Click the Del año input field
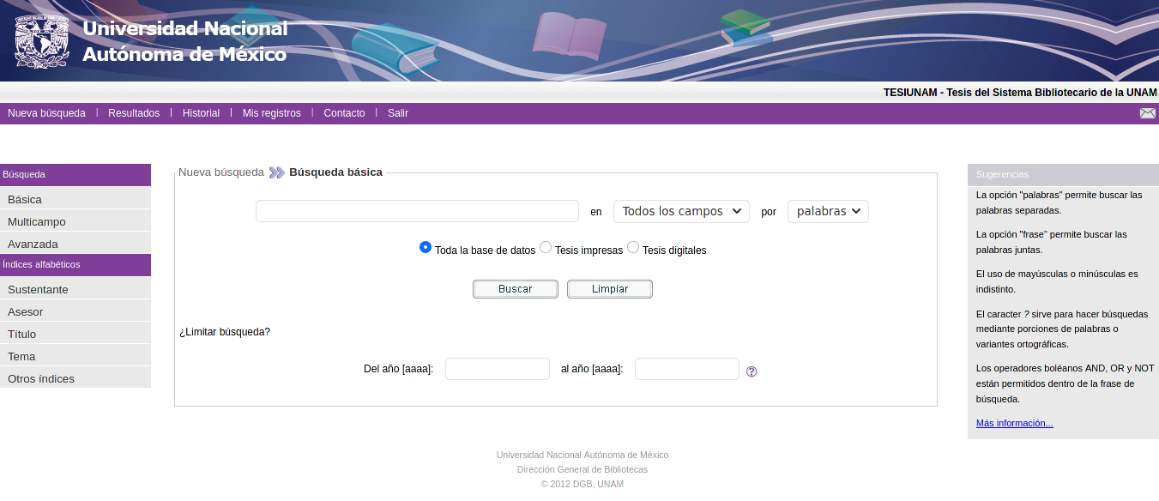Image resolution: width=1159 pixels, height=501 pixels. (x=498, y=369)
